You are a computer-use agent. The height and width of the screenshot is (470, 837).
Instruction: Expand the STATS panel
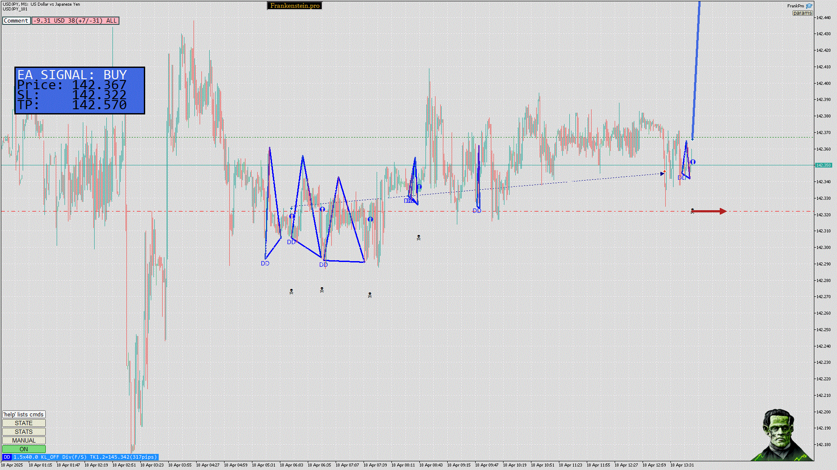pos(24,432)
